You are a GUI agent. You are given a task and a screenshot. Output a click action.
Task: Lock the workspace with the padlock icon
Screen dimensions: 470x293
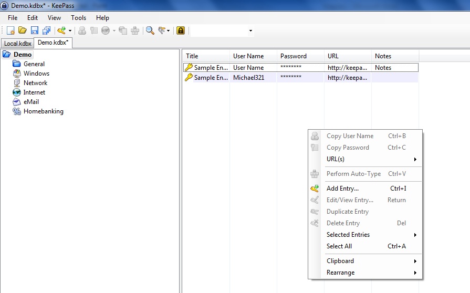(181, 30)
